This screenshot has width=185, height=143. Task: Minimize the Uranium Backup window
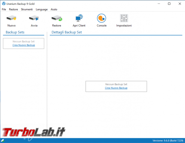point(159,4)
